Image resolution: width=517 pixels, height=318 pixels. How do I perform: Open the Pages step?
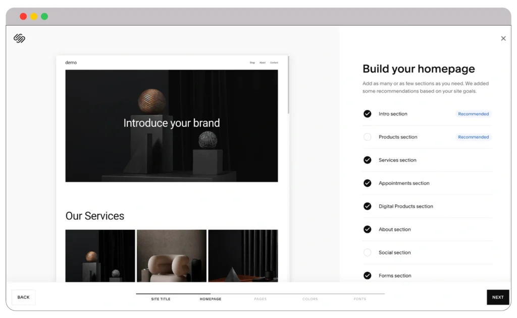point(260,299)
